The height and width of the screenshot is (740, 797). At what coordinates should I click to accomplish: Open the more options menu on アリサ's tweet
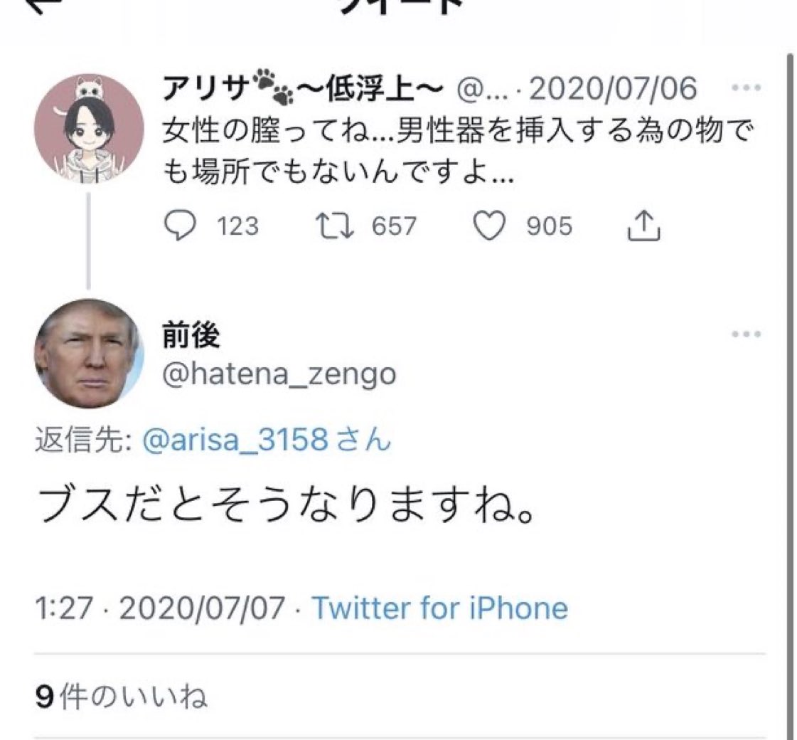[746, 89]
